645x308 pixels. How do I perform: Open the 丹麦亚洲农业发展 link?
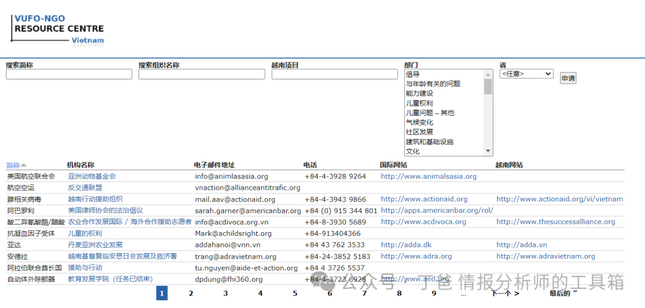(x=95, y=245)
